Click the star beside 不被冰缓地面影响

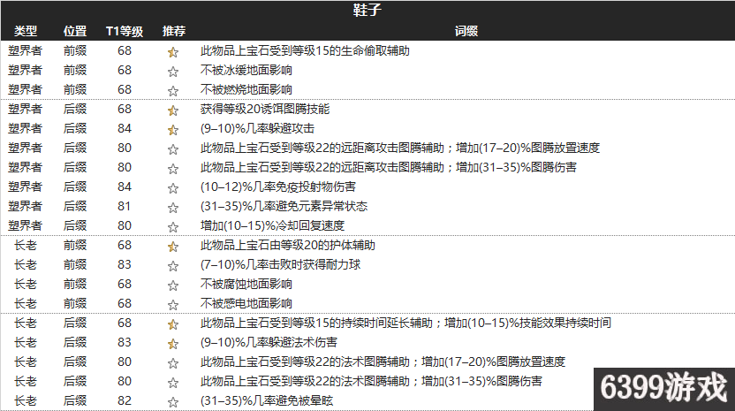[x=173, y=72]
